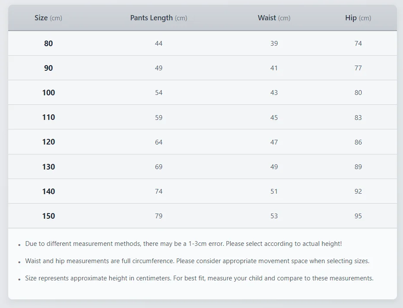Click the full circumference note text

[x=197, y=261]
